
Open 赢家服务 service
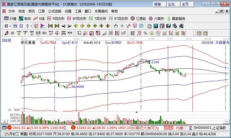[176, 18]
